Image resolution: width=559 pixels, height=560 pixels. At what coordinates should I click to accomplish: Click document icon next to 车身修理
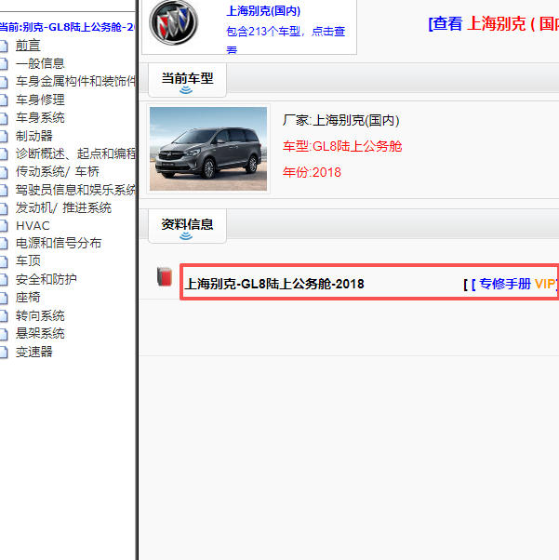click(4, 100)
